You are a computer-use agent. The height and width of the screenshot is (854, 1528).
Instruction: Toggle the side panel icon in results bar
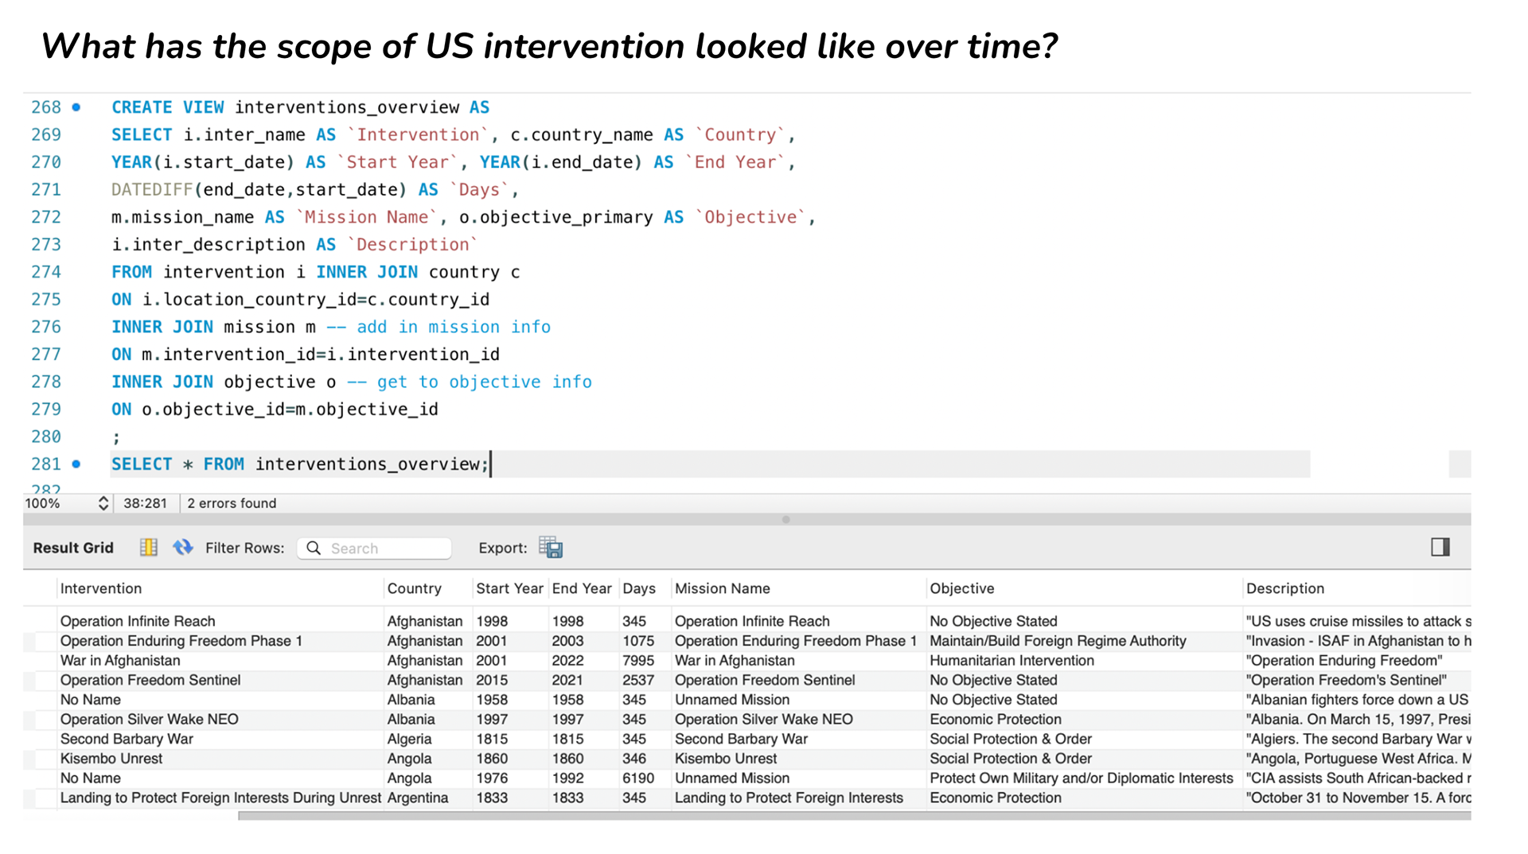[x=1440, y=547]
